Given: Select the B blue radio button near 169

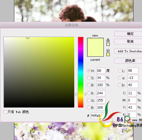Looking at the screenshot, I should click(x=89, y=108).
